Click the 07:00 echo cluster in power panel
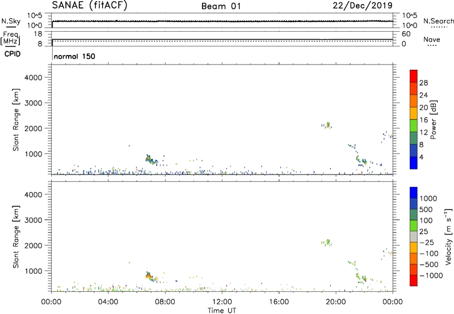The width and height of the screenshot is (454, 314). pos(152,160)
